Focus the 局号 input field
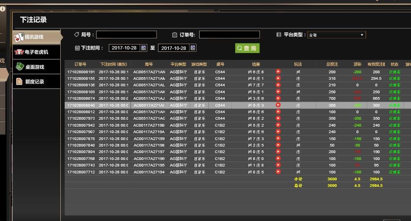 [x=126, y=35]
